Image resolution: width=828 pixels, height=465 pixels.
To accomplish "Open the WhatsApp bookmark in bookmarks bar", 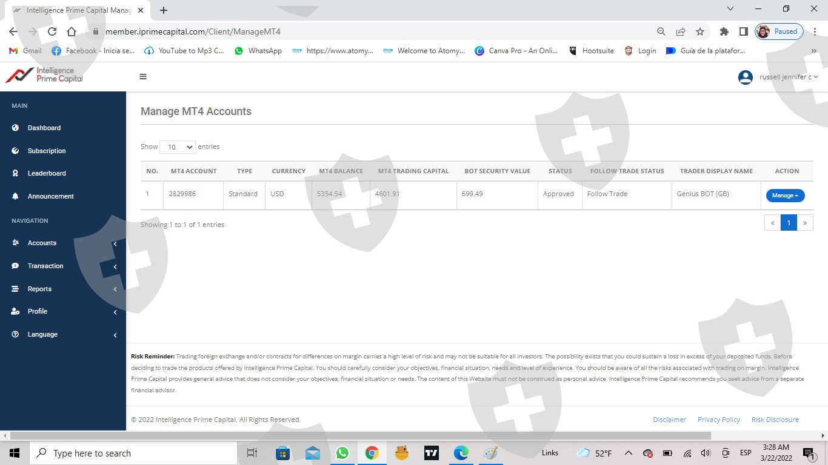I will tap(258, 51).
